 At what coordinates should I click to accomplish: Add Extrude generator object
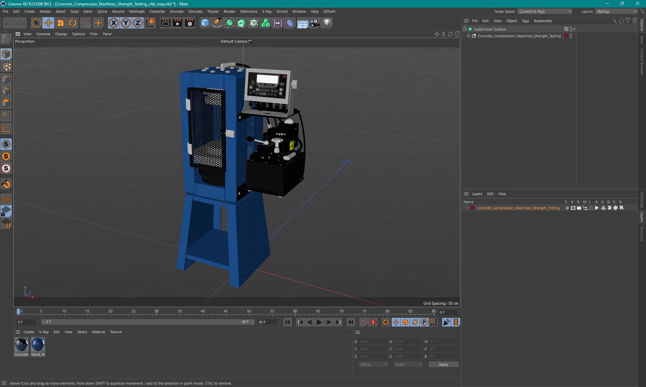click(242, 23)
